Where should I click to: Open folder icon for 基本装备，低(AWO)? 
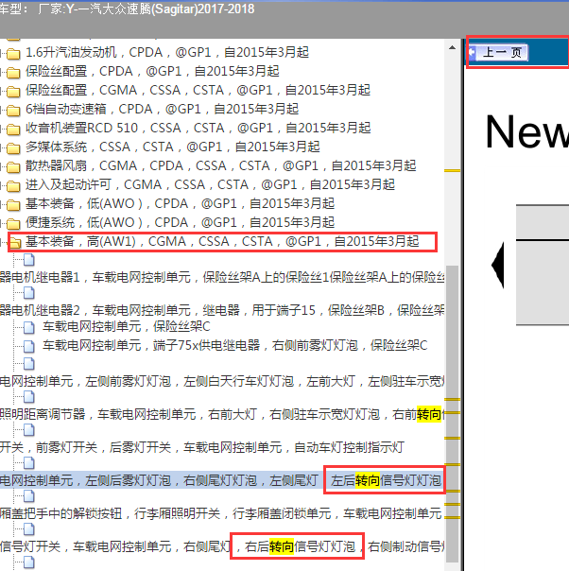coord(13,205)
